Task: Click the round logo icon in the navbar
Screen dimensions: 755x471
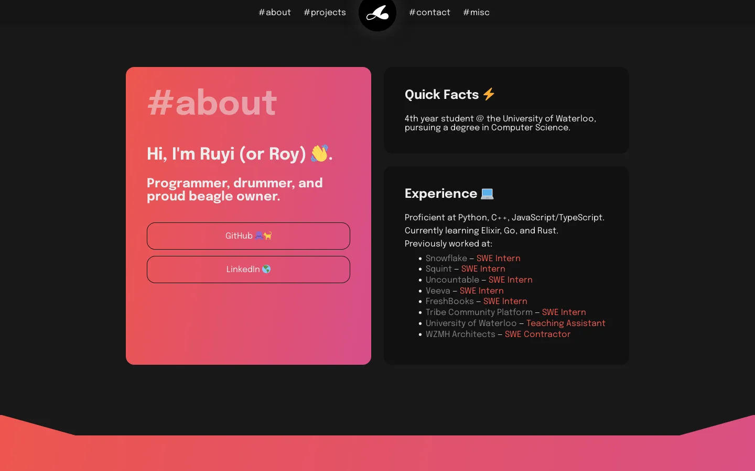Action: (x=377, y=13)
